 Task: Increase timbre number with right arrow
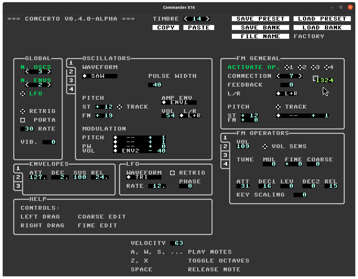pyautogui.click(x=208, y=19)
